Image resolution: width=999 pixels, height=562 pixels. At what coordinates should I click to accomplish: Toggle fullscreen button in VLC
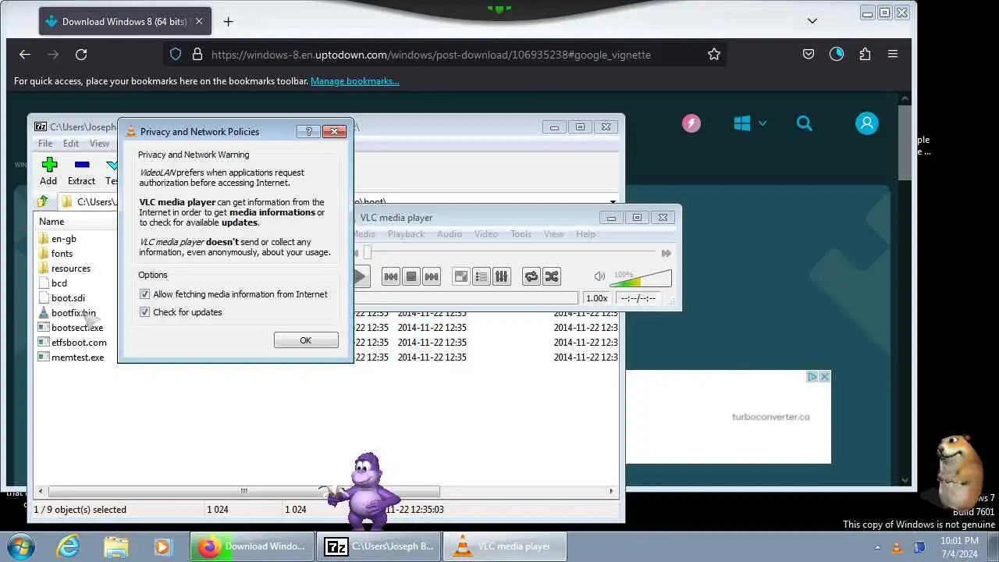click(x=461, y=276)
